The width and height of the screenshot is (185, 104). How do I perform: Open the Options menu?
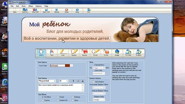pyautogui.click(x=38, y=6)
